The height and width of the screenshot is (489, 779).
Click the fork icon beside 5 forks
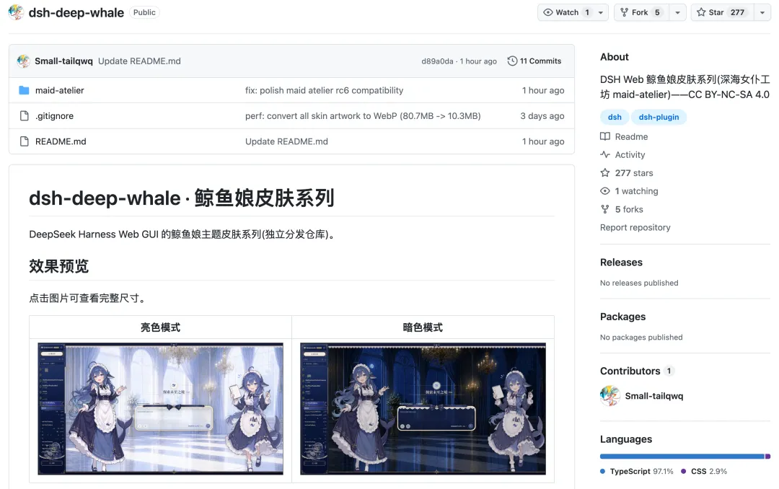point(605,209)
